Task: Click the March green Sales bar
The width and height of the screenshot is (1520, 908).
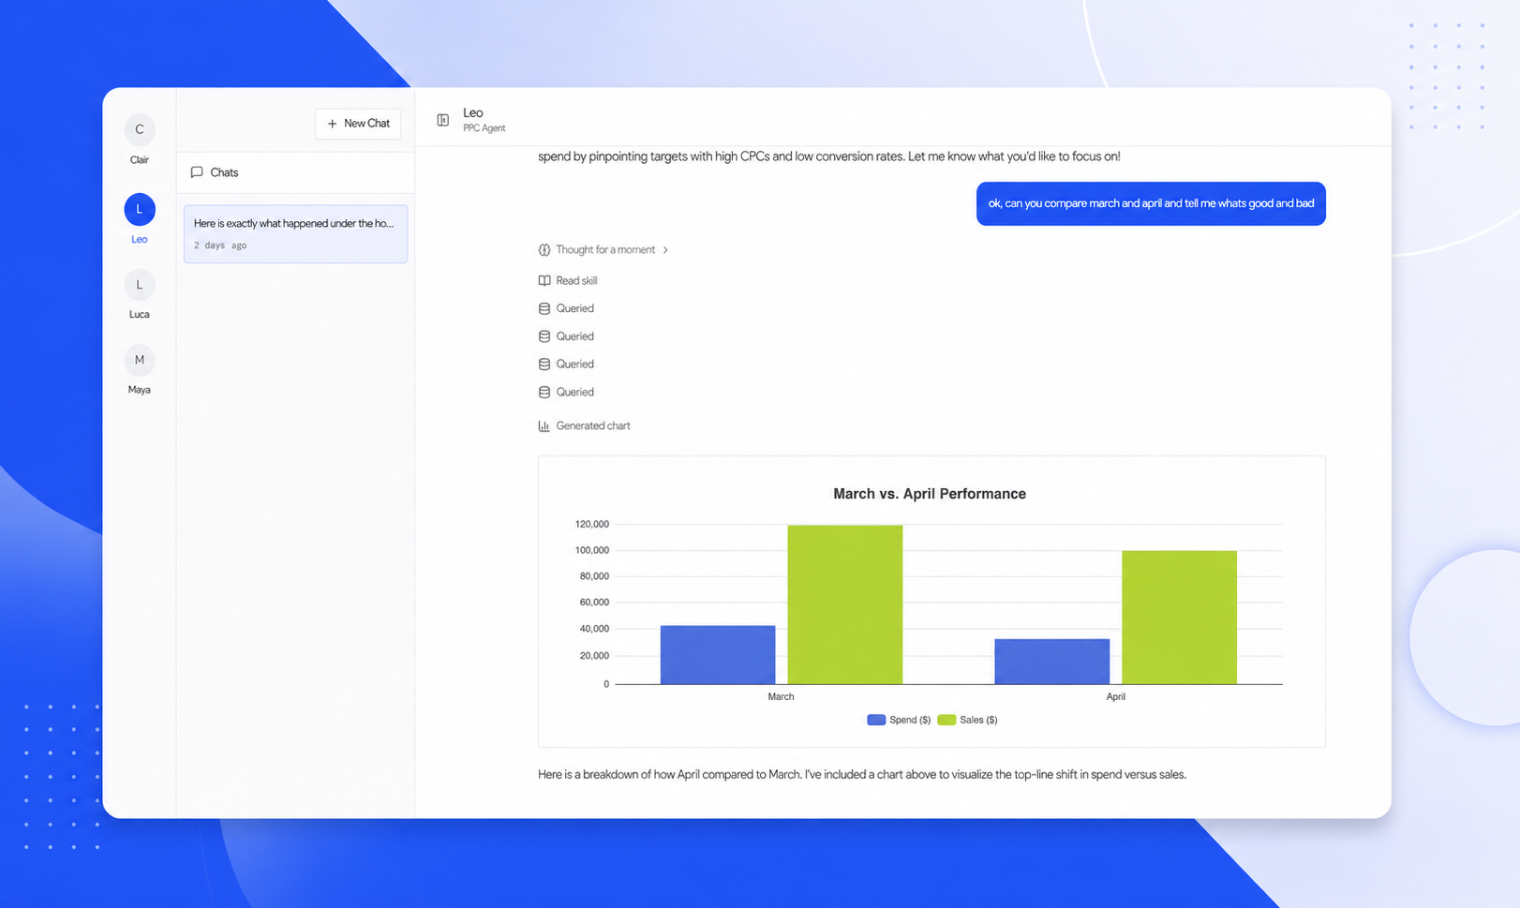Action: [844, 604]
